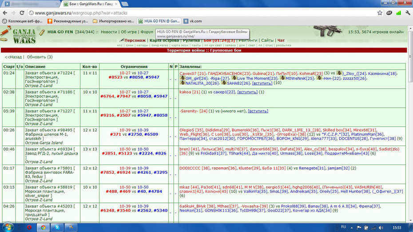The height and width of the screenshot is (232, 413).
Task: Go to Карта острова page
Action: pos(164,40)
